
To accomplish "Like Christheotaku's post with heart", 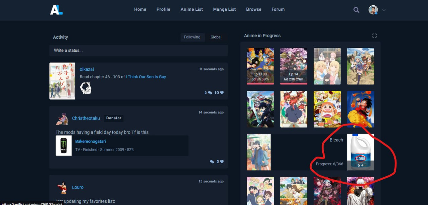I will [x=220, y=162].
